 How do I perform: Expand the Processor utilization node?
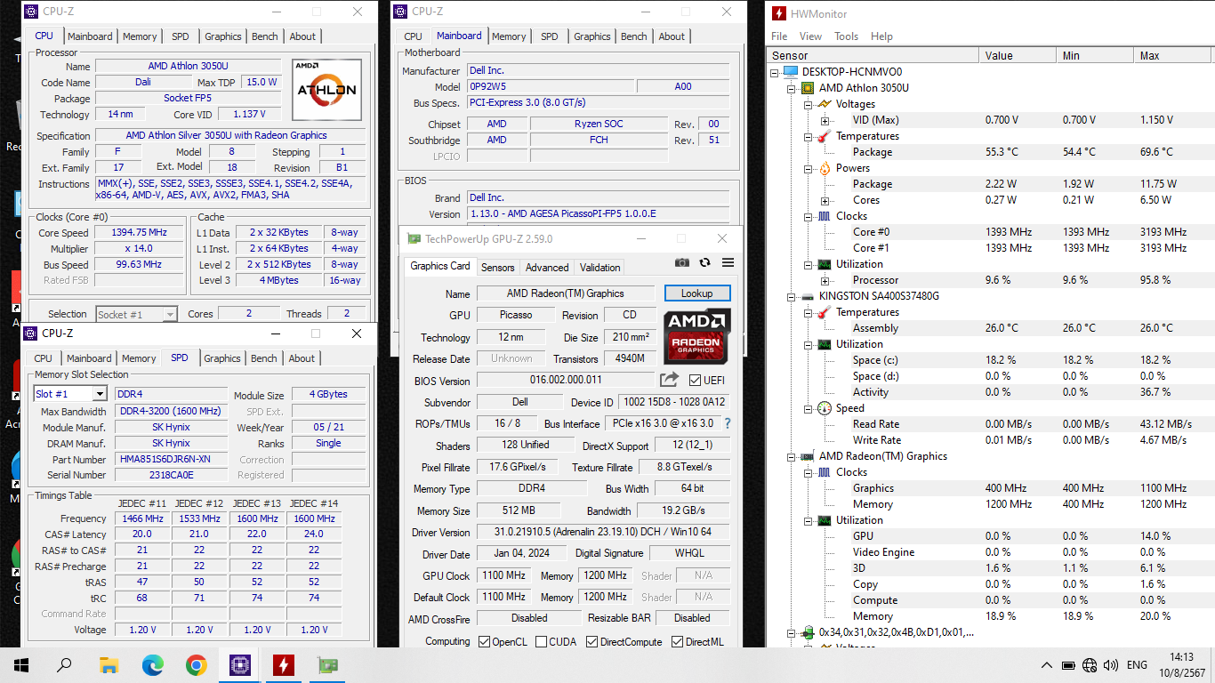click(x=825, y=280)
